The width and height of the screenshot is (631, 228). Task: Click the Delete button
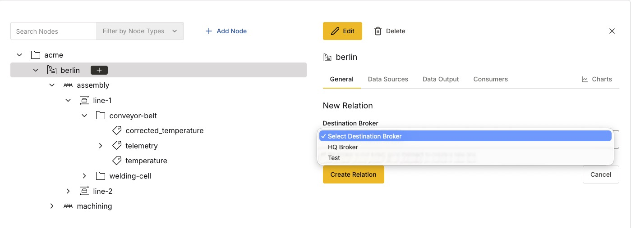(x=390, y=31)
